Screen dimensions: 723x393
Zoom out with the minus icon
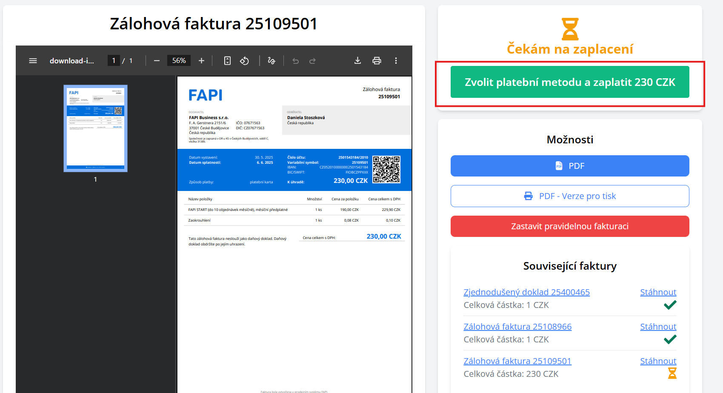pos(157,61)
